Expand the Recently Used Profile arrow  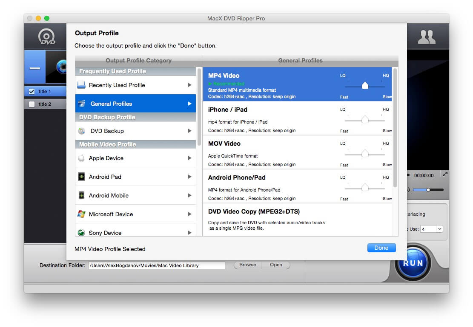tap(189, 85)
